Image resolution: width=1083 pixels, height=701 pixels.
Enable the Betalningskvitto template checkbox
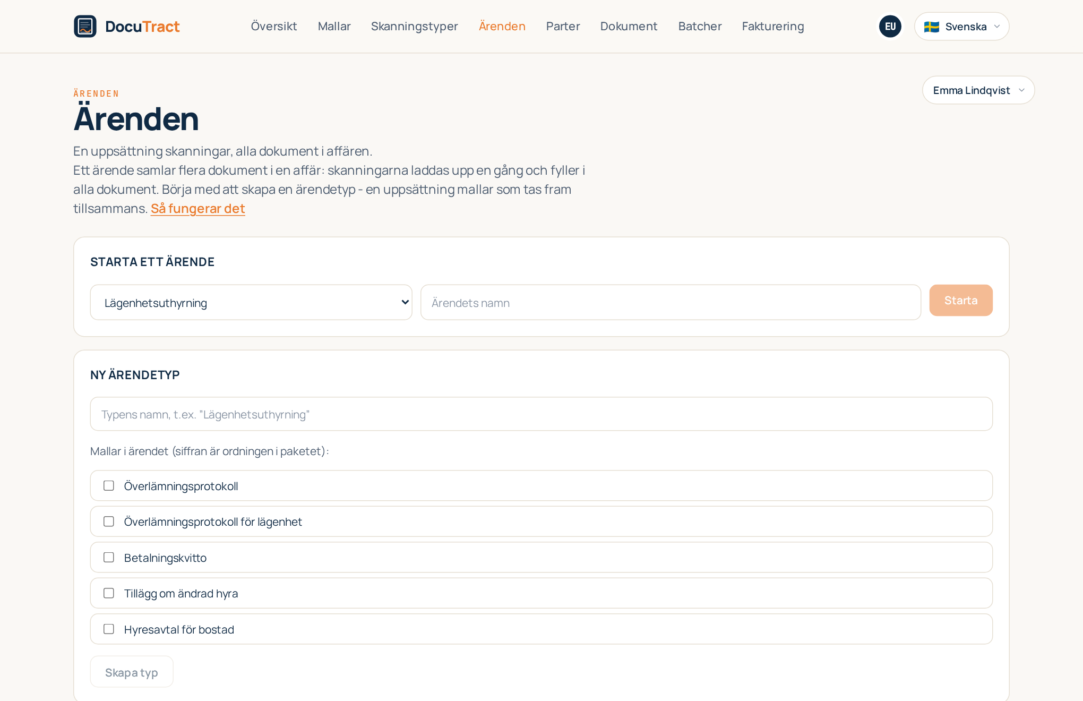point(109,557)
